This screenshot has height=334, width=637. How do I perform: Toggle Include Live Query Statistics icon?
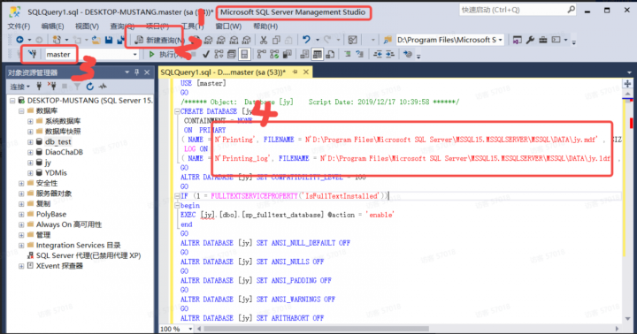point(274,54)
